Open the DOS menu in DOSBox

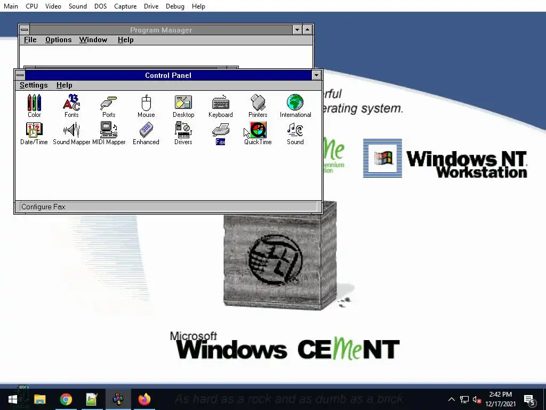(100, 6)
